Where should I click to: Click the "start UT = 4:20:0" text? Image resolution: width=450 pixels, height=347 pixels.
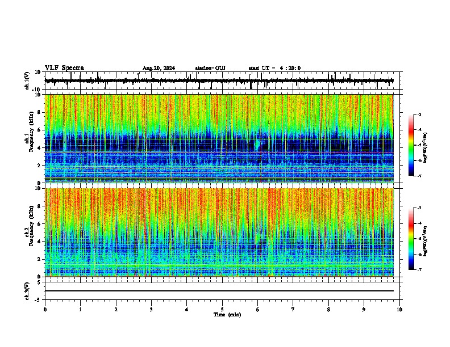274,68
